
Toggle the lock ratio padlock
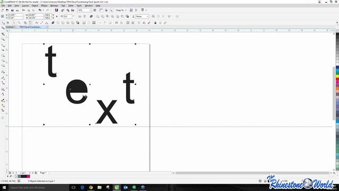click(57, 16)
